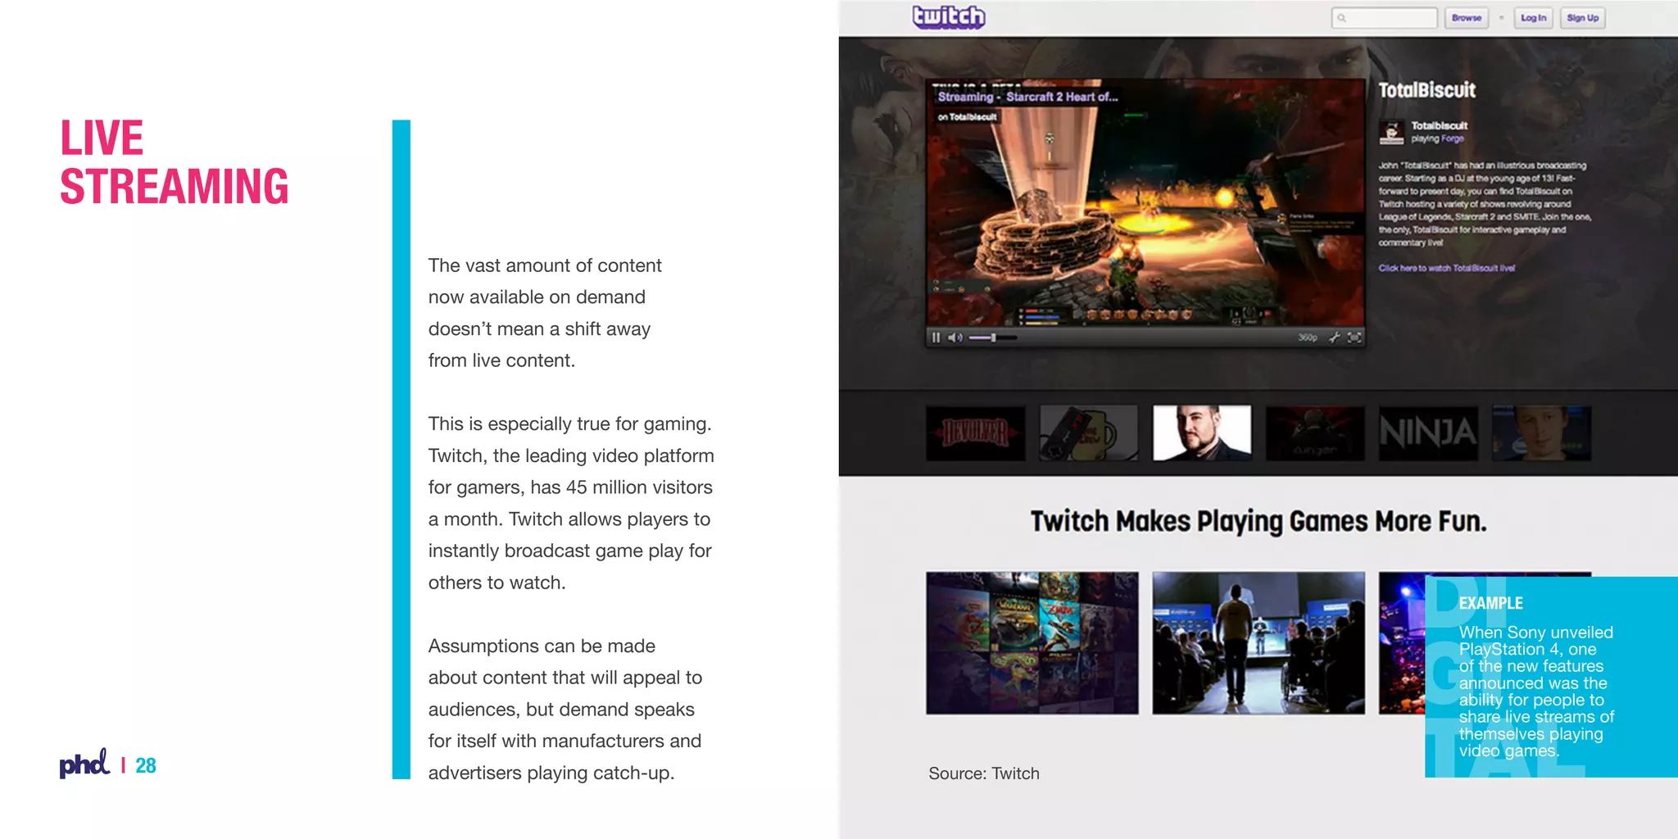This screenshot has width=1678, height=839.
Task: Click the page number 28
Action: pyautogui.click(x=146, y=765)
